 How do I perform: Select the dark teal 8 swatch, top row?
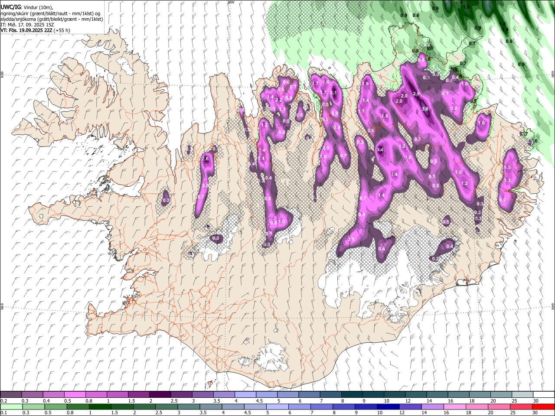click(x=352, y=394)
